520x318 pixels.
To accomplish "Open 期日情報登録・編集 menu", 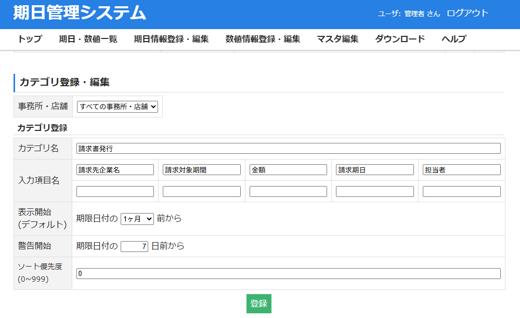I will [x=171, y=39].
